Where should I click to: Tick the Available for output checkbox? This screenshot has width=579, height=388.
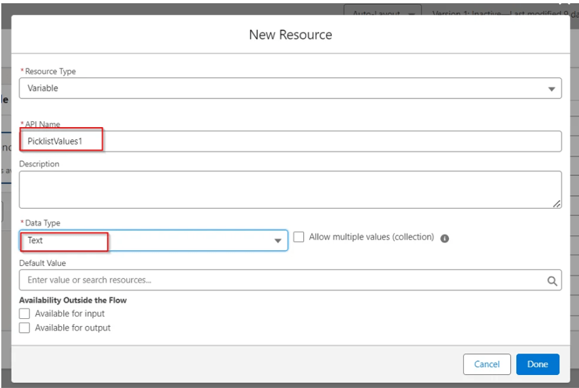[25, 328]
